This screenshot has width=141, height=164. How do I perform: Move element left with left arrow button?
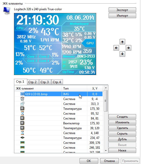tap(116, 48)
